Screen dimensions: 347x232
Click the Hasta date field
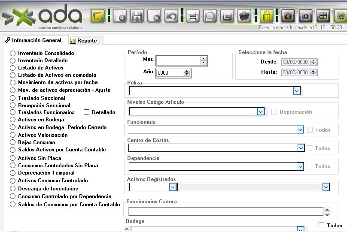[x=299, y=72]
